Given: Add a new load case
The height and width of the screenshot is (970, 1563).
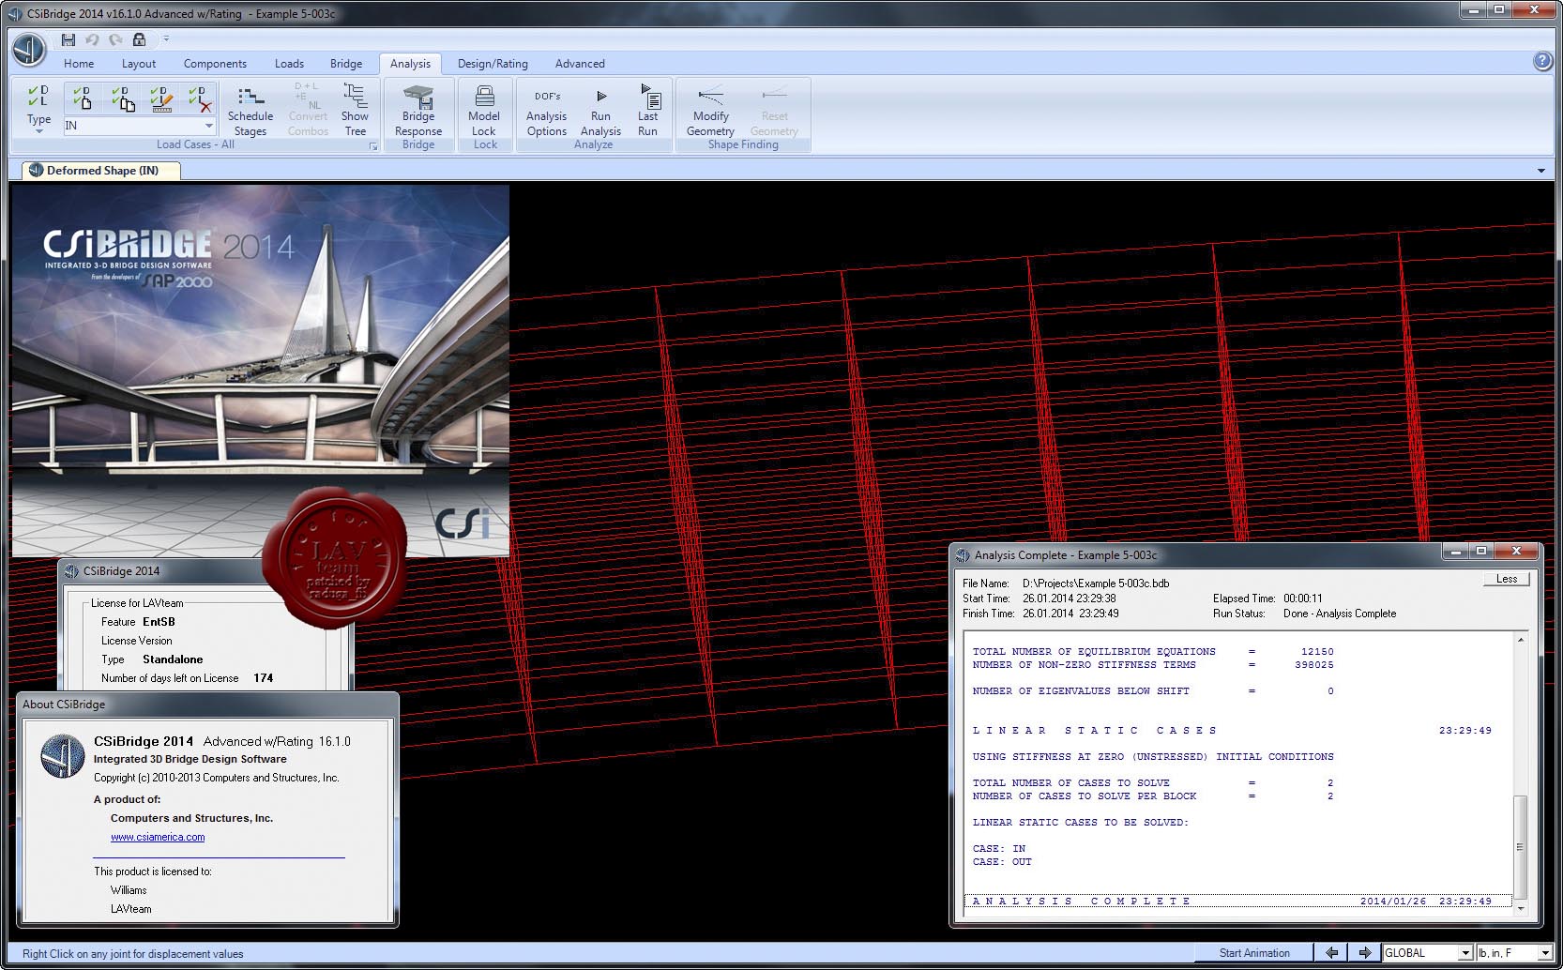Looking at the screenshot, I should click(82, 99).
